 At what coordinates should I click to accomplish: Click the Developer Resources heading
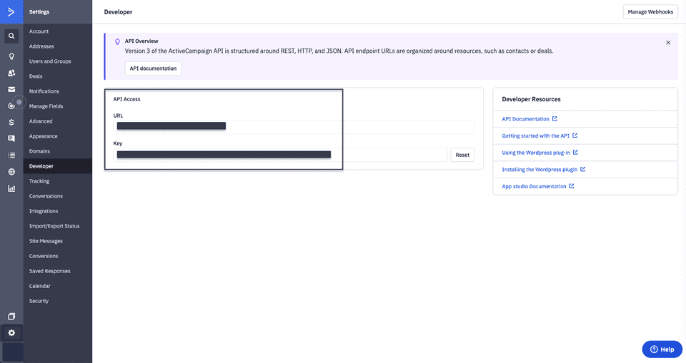[531, 99]
